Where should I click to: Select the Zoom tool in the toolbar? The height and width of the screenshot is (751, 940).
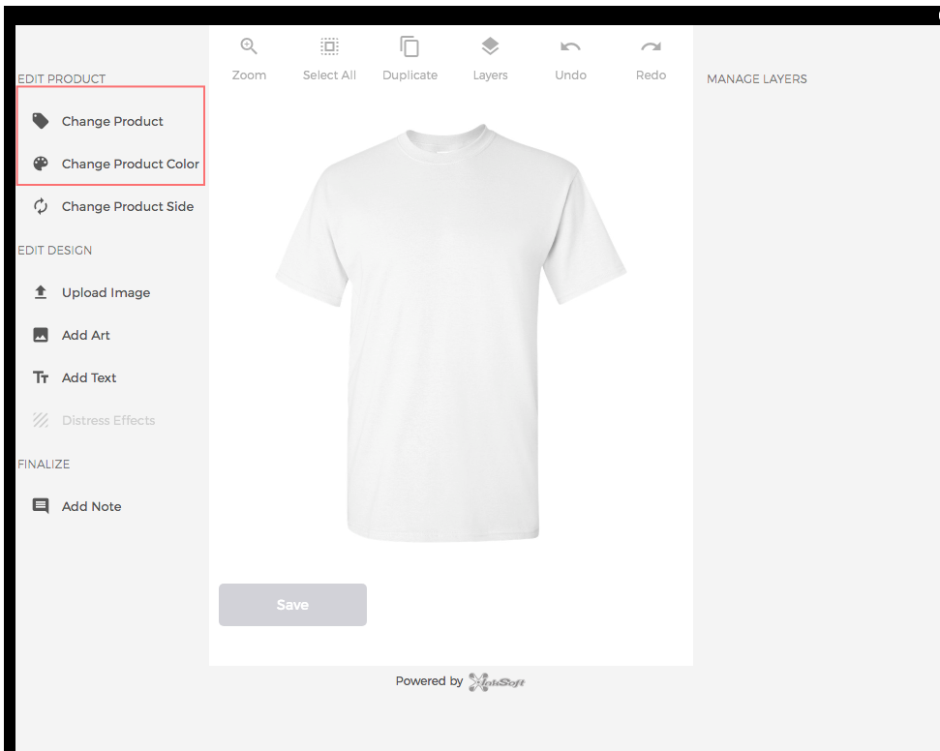click(x=249, y=45)
